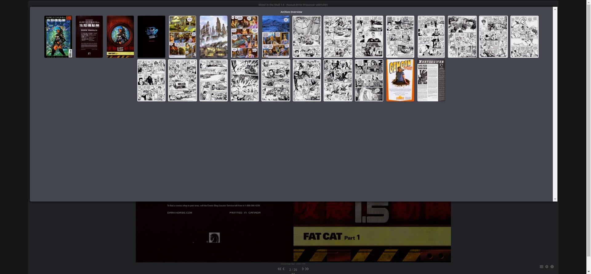Open reader settings via the gear icon
This screenshot has height=274, width=591.
click(x=547, y=267)
